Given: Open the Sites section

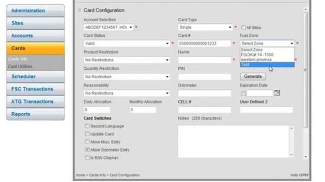Looking at the screenshot, I should (36, 23).
